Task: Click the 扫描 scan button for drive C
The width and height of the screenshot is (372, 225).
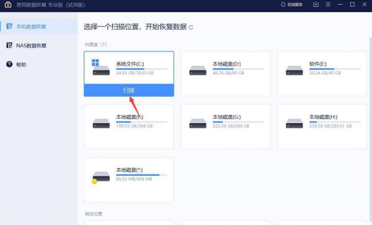Action: [x=129, y=90]
